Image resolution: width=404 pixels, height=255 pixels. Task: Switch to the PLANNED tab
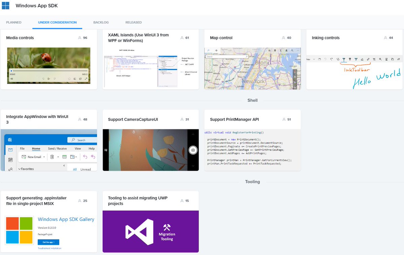pyautogui.click(x=14, y=23)
